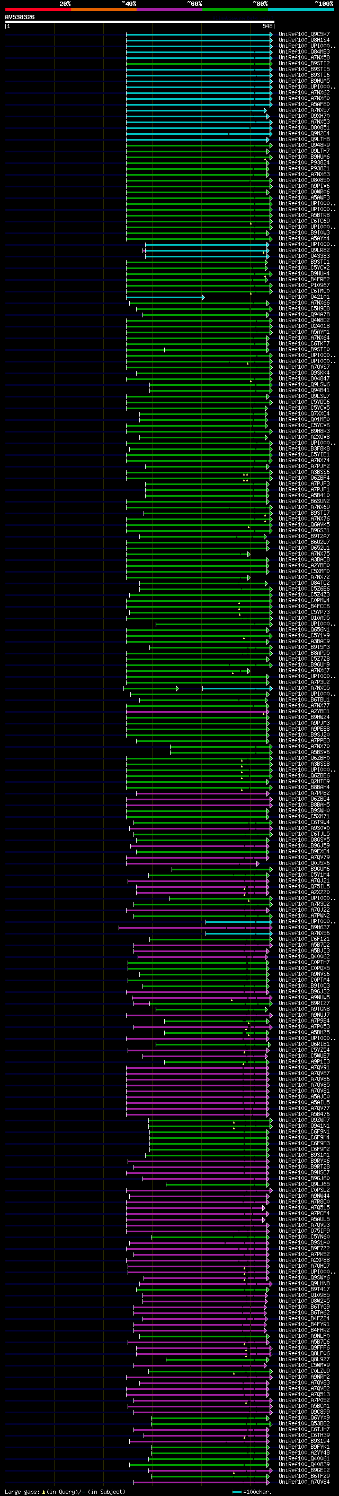
Task: Open hit UniRef100_B9HUA5
Action: (x=304, y=81)
